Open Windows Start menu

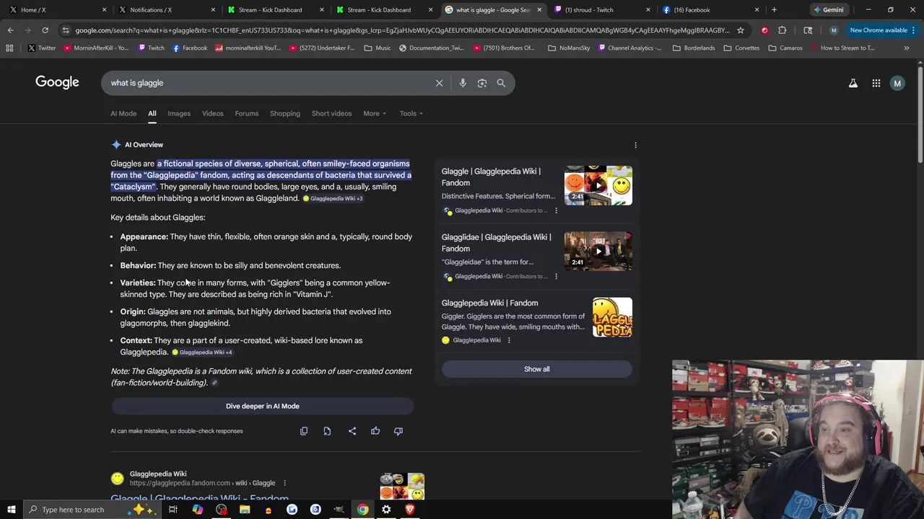[10, 510]
